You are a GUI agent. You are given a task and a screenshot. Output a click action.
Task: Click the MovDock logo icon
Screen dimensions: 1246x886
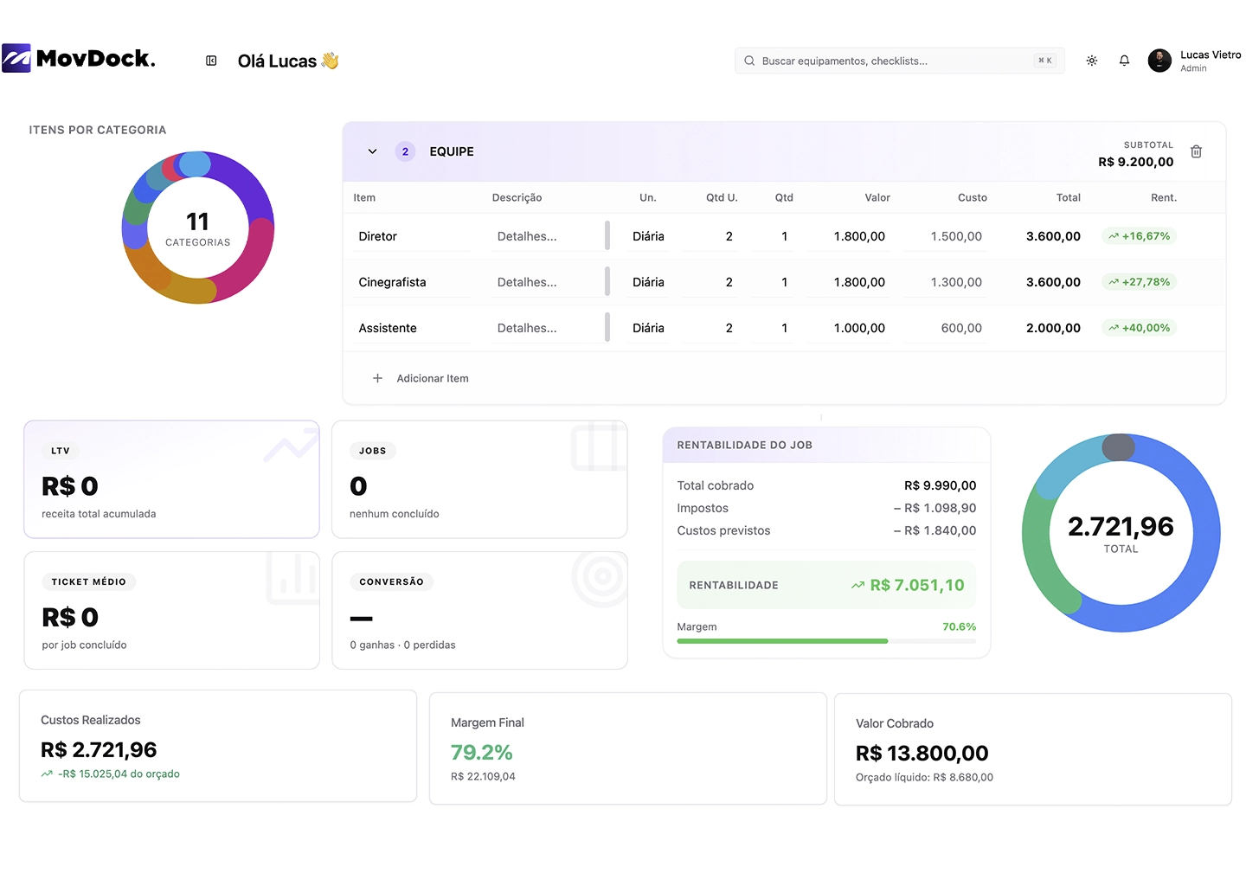[16, 59]
